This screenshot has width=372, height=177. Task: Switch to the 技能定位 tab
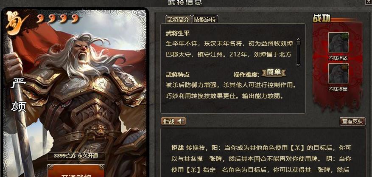coord(205,20)
